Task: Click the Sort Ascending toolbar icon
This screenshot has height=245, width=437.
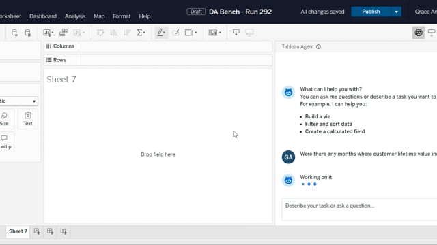Action: coord(114,33)
